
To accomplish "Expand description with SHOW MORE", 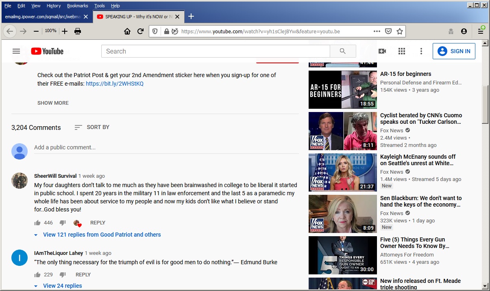I will (x=53, y=103).
